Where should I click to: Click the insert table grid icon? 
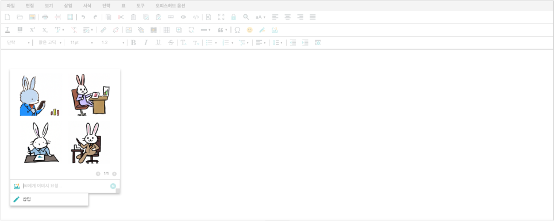[x=167, y=30]
